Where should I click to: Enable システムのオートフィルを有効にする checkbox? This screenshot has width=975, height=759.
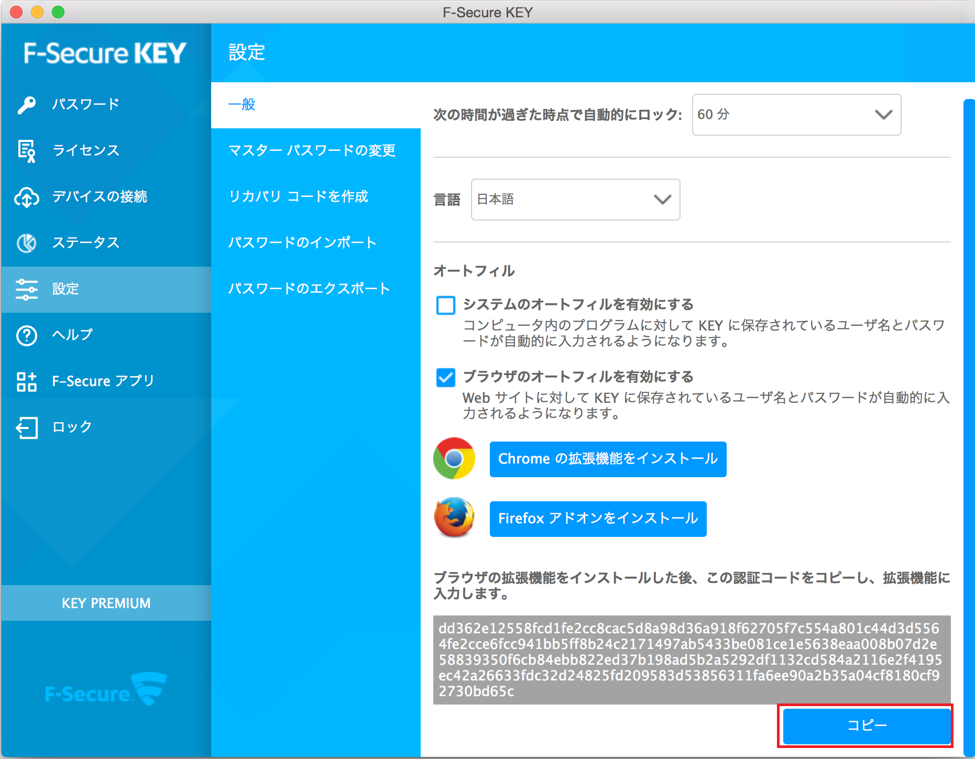(446, 305)
